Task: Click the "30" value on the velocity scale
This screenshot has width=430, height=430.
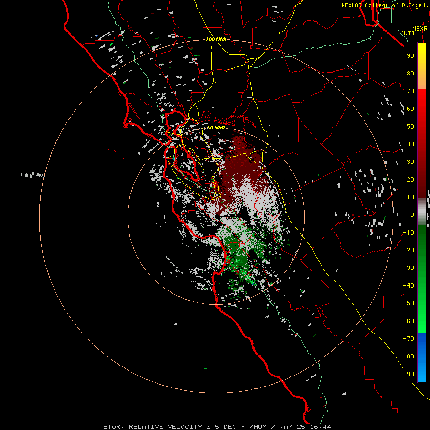Action: point(410,162)
